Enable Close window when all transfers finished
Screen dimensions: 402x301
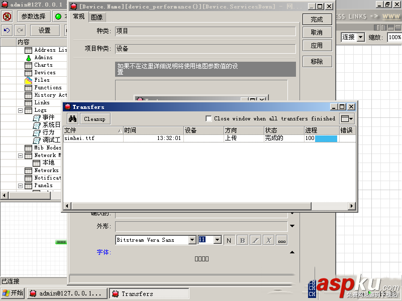209,118
